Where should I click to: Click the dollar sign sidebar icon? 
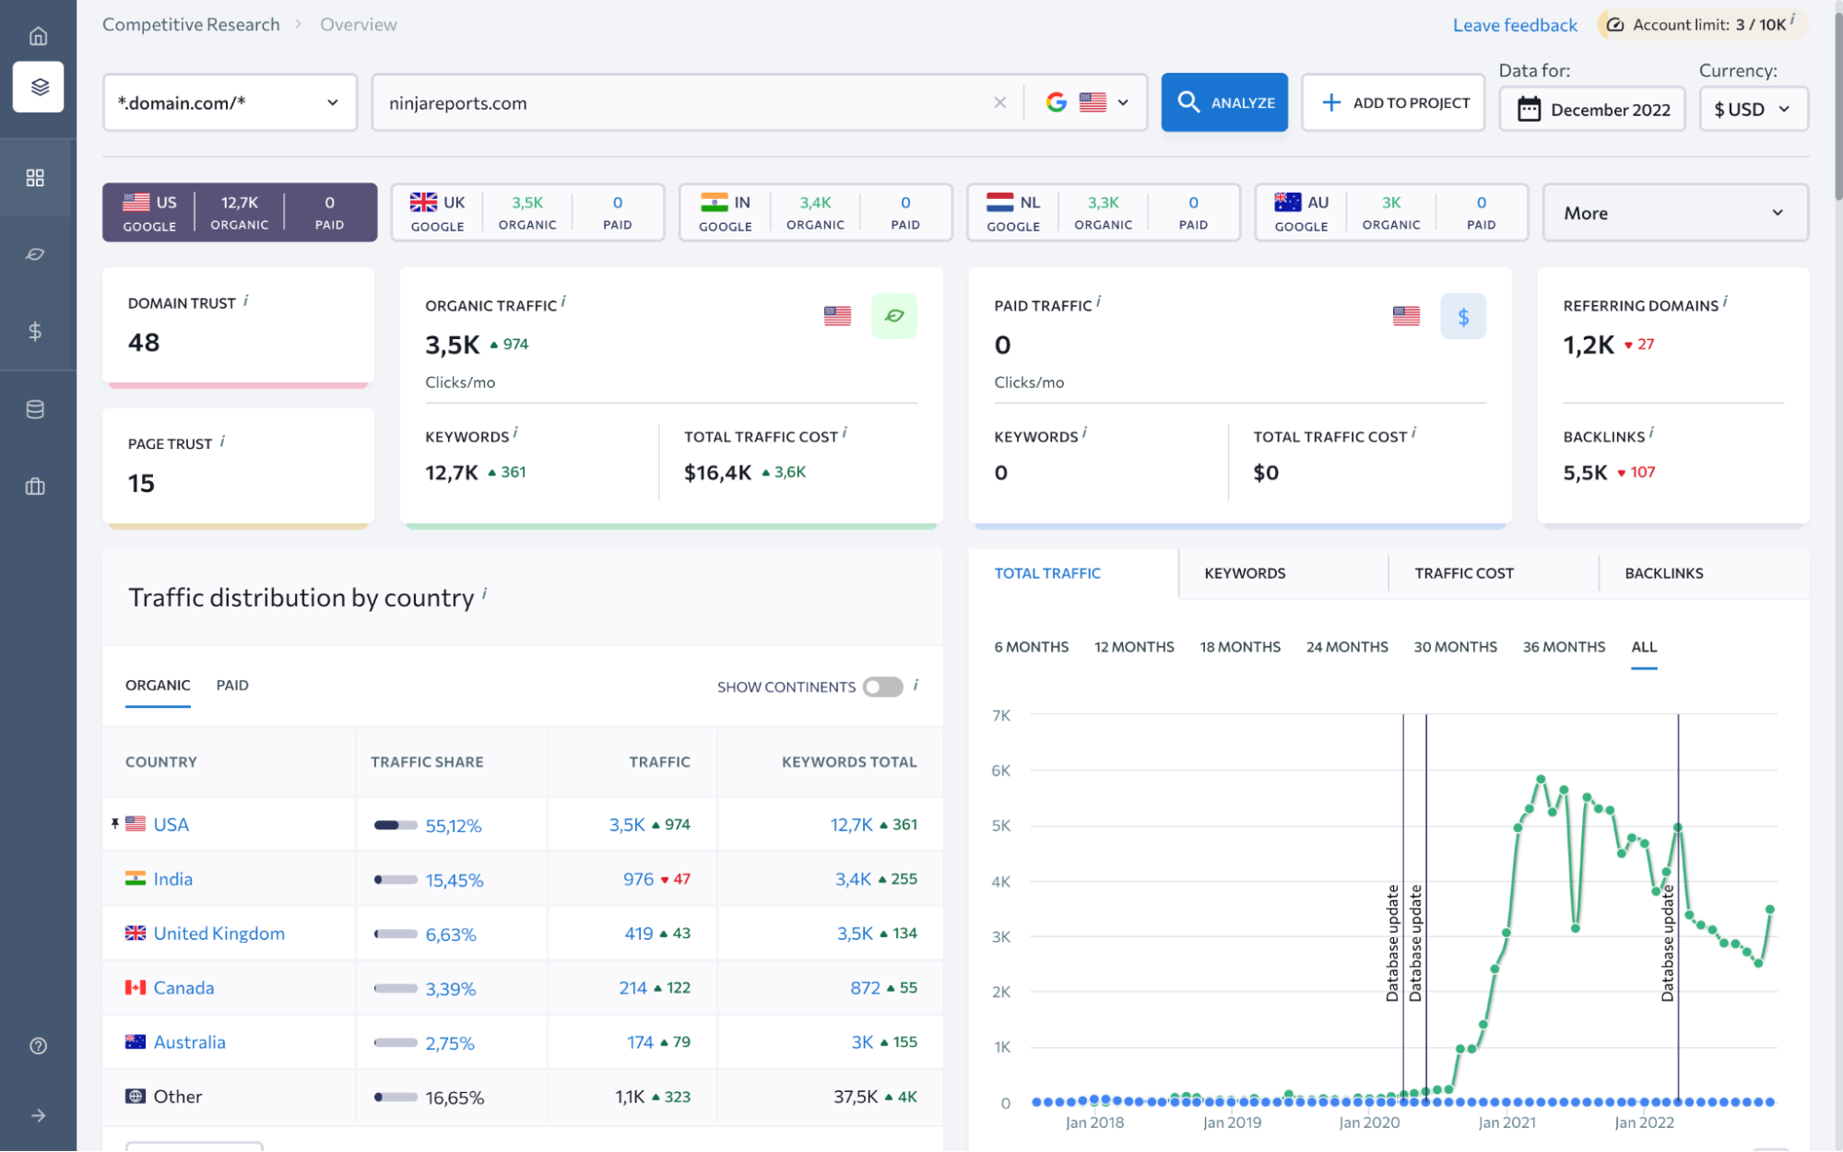point(36,331)
